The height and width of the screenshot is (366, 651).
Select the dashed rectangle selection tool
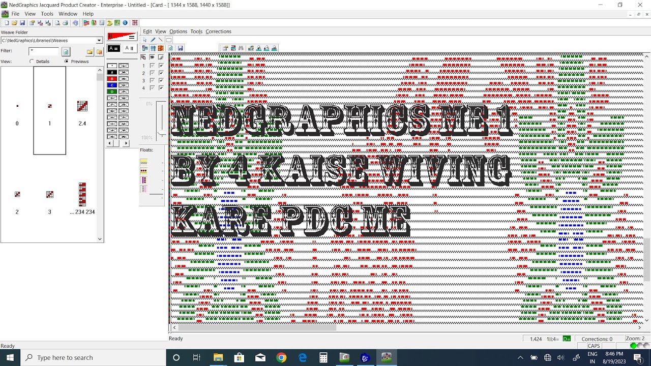click(x=169, y=40)
